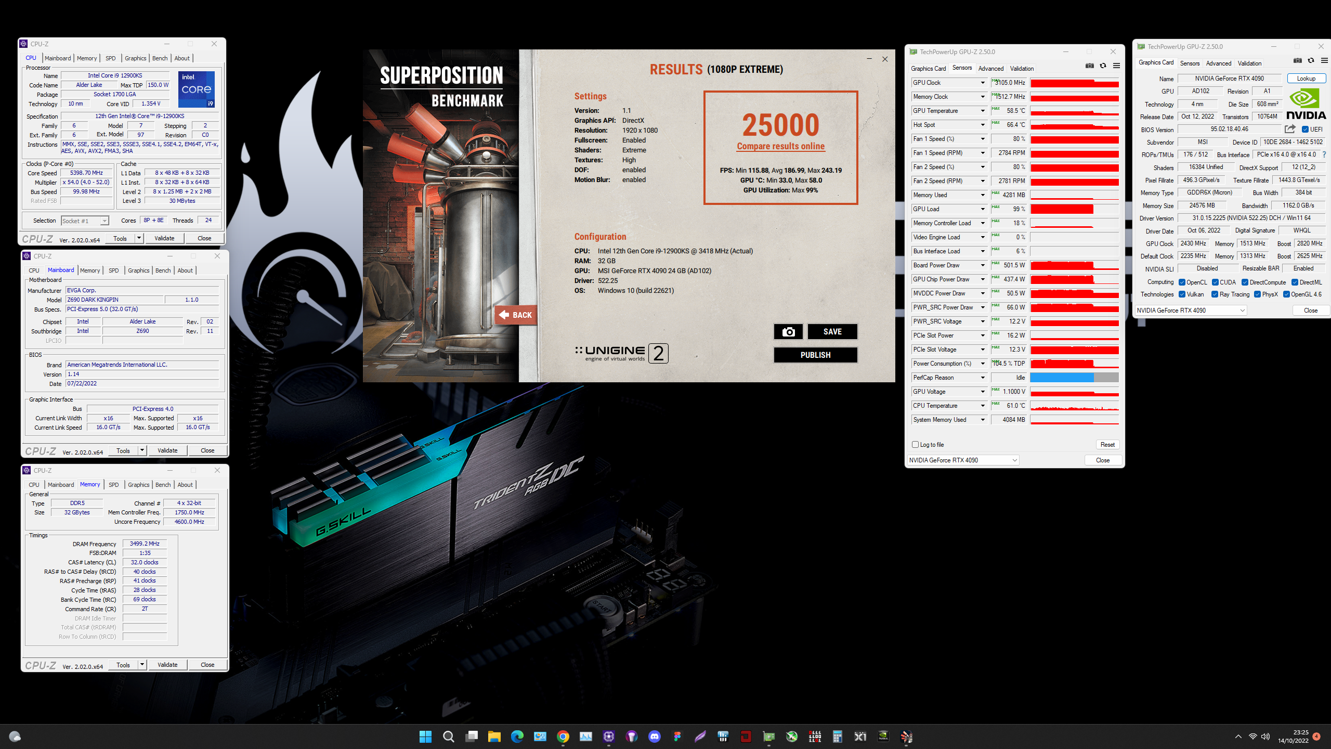Toggle the UEFI checkbox in GPU-Z
Image resolution: width=1331 pixels, height=749 pixels.
click(1305, 130)
